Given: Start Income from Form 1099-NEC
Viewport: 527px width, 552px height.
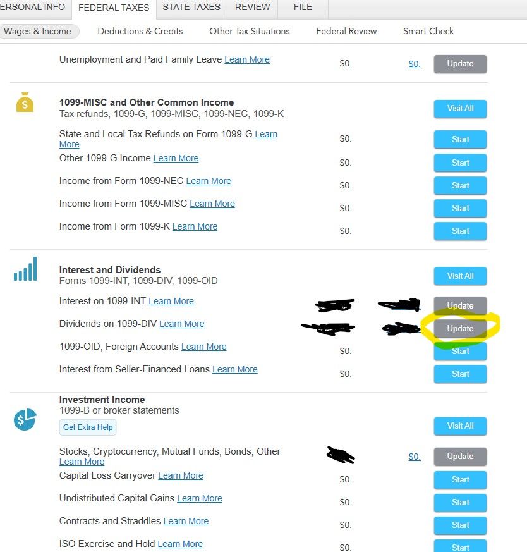Looking at the screenshot, I should point(460,185).
